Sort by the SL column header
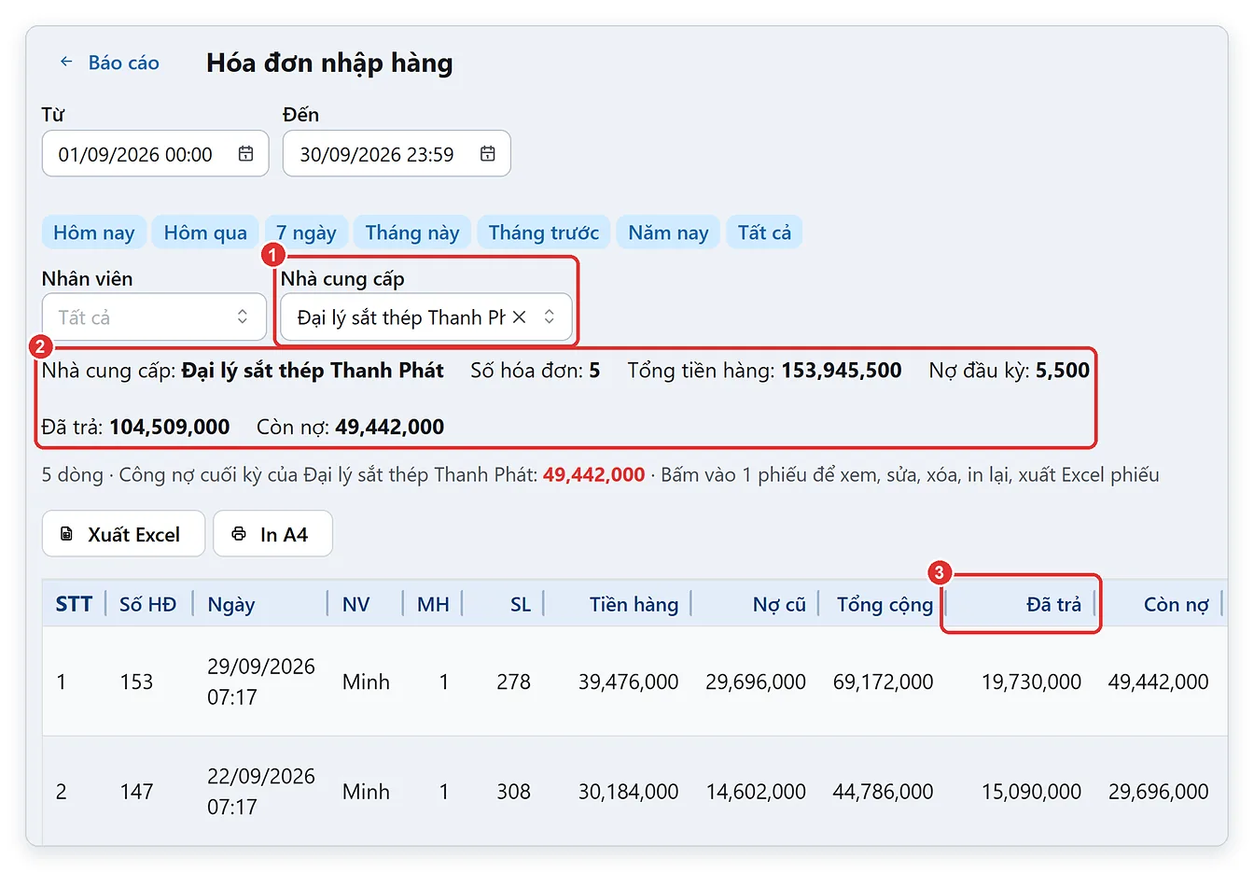This screenshot has height=872, width=1254. 521,604
